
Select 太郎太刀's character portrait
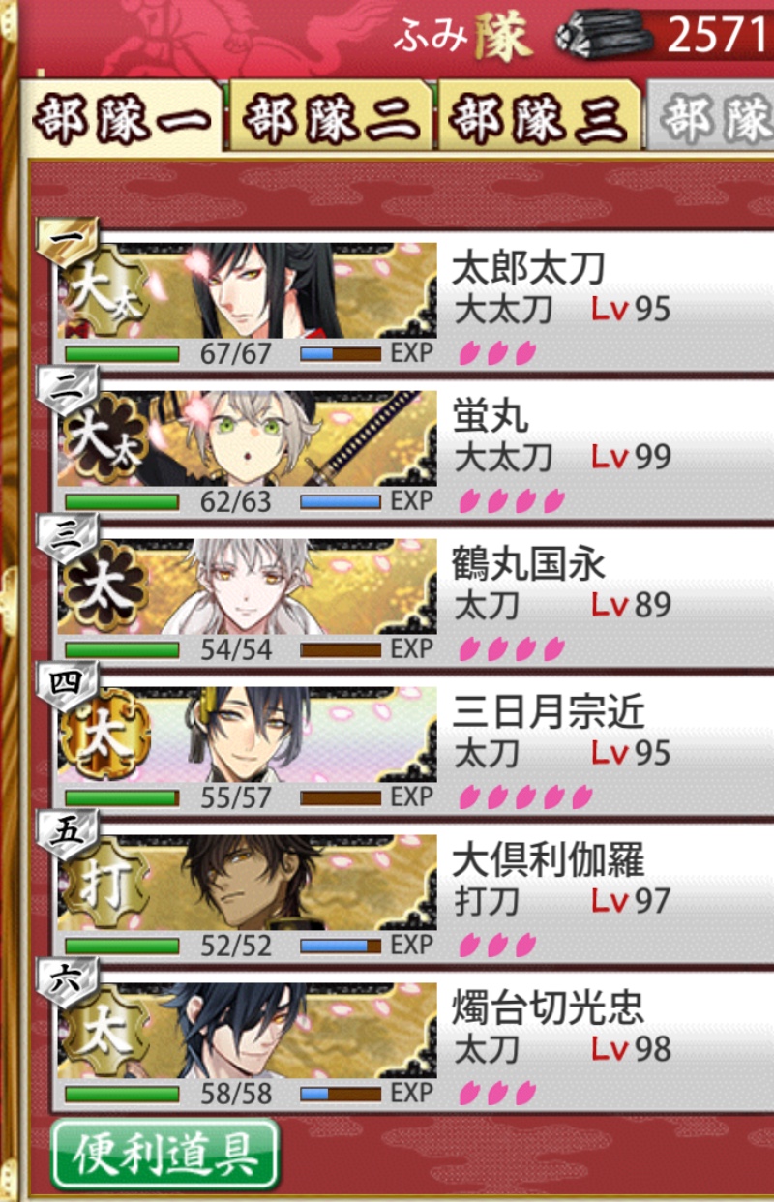coord(247,290)
